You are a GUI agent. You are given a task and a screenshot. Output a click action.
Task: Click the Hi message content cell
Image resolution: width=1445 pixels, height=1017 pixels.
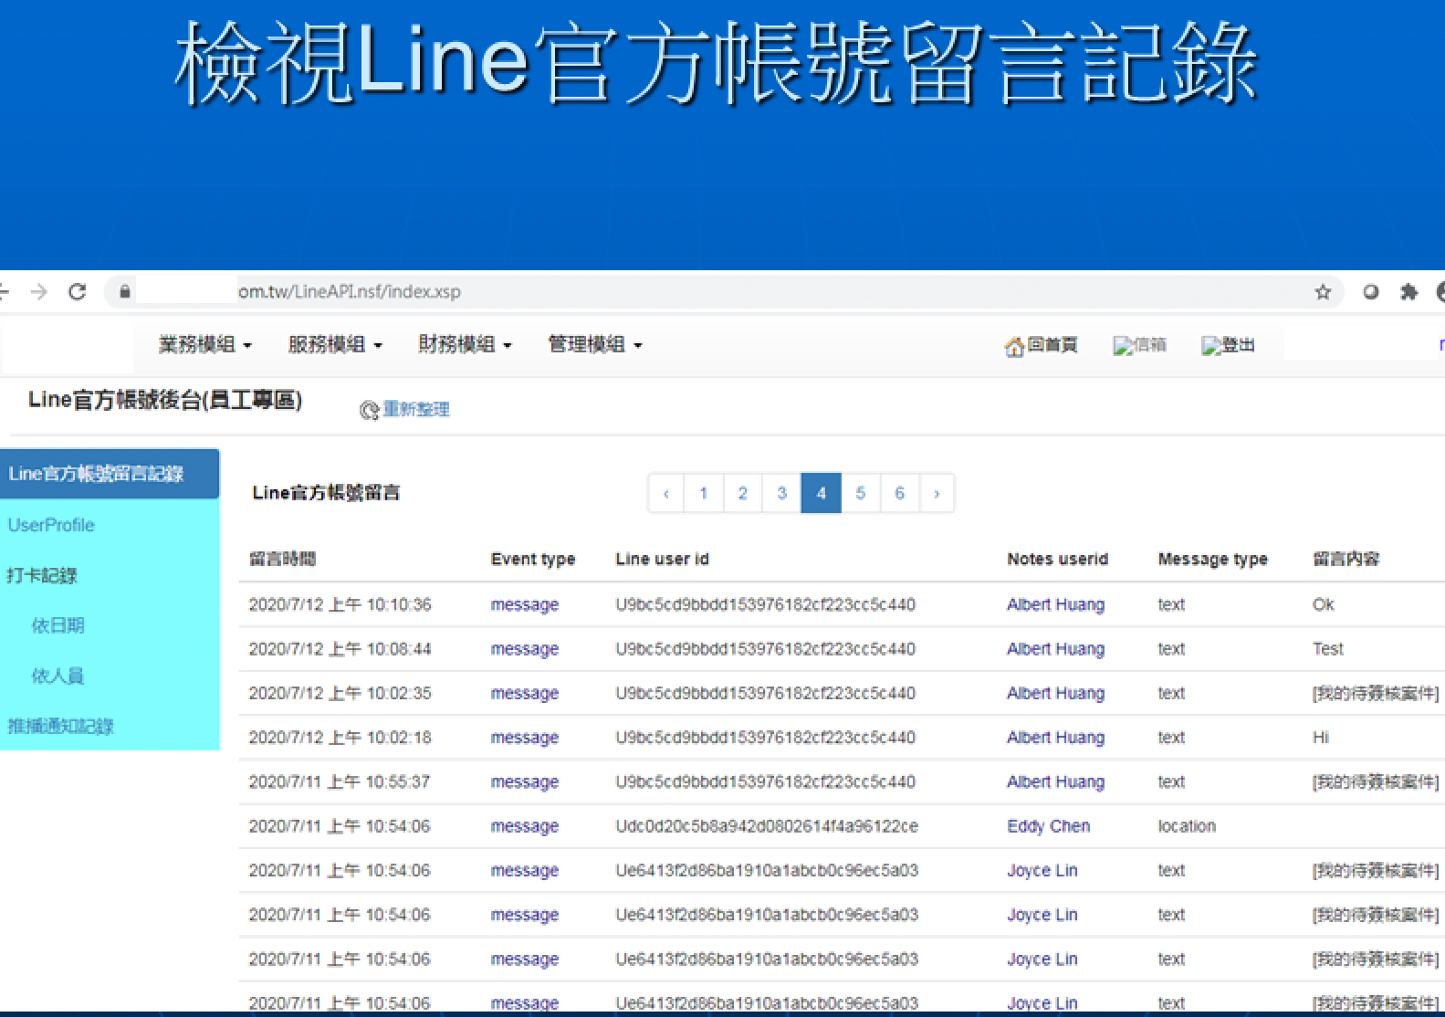1321,738
